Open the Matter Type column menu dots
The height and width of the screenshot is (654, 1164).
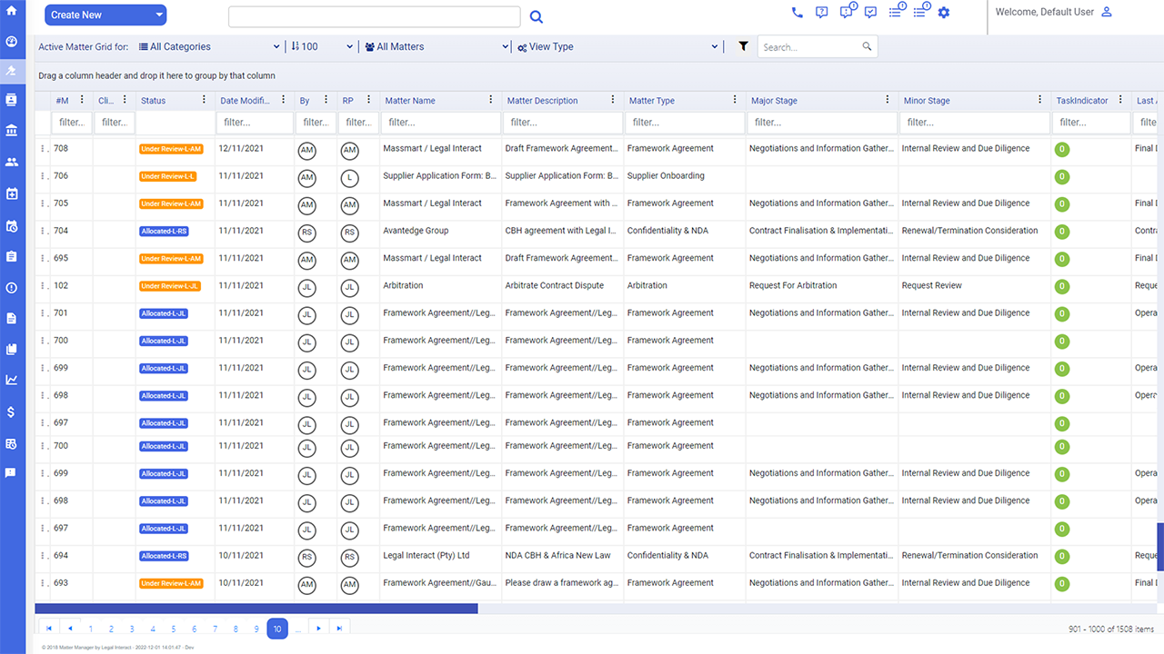click(734, 100)
